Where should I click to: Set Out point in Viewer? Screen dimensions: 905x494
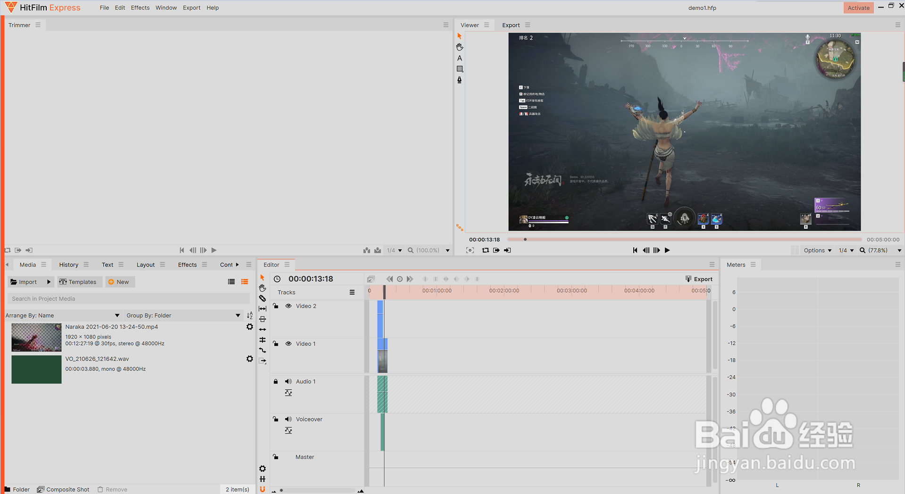pyautogui.click(x=507, y=250)
